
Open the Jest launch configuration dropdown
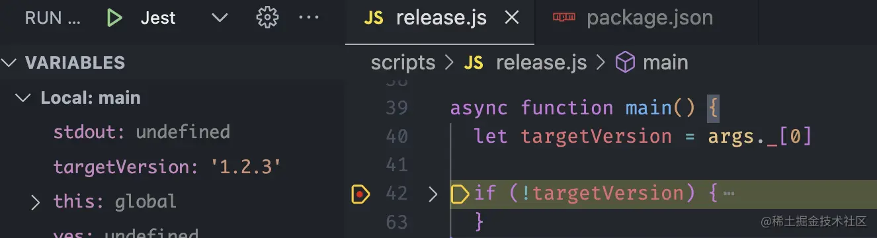point(219,18)
